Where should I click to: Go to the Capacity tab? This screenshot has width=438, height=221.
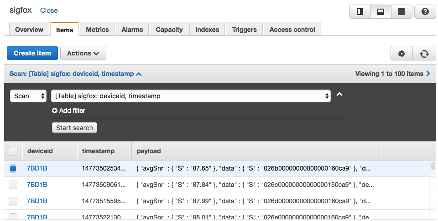[x=169, y=30]
